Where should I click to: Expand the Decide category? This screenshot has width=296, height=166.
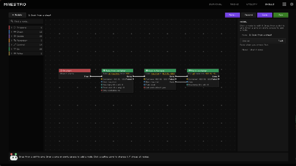click(26, 36)
